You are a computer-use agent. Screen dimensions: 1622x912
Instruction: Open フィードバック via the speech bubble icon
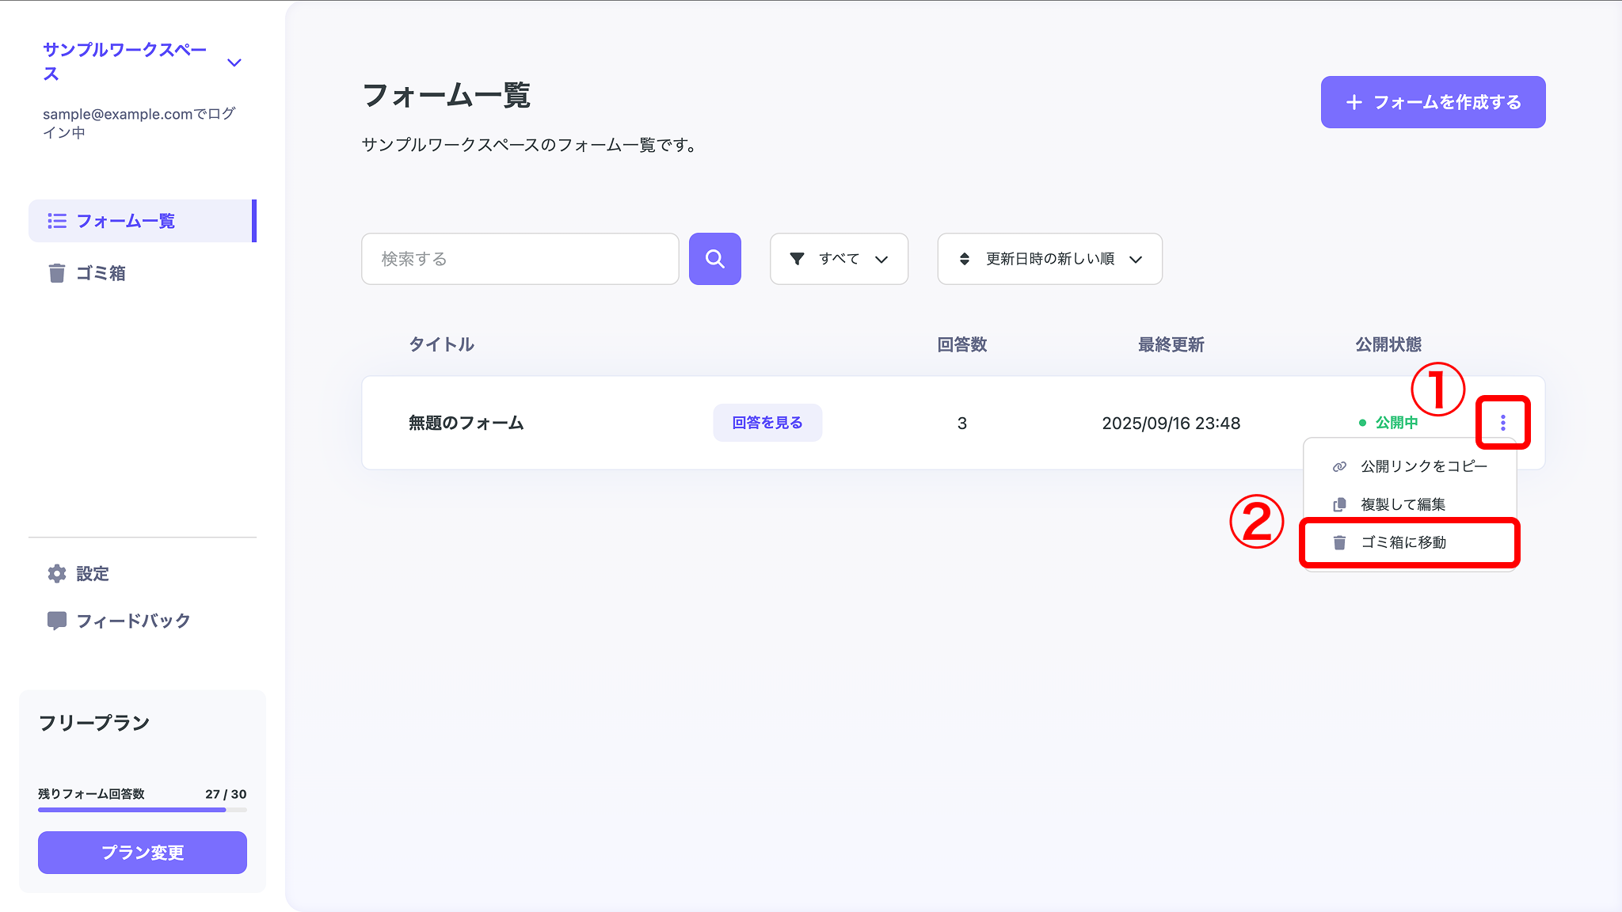tap(56, 621)
